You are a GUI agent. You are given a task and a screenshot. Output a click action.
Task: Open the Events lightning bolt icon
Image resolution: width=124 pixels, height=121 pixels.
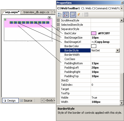click(79, 15)
